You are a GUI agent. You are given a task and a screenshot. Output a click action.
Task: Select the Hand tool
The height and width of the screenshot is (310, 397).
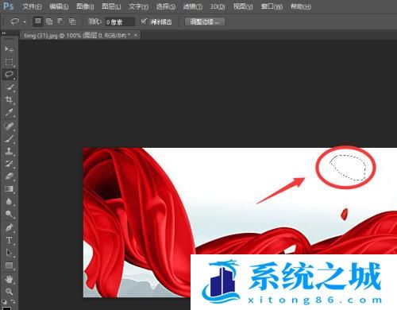coord(9,279)
